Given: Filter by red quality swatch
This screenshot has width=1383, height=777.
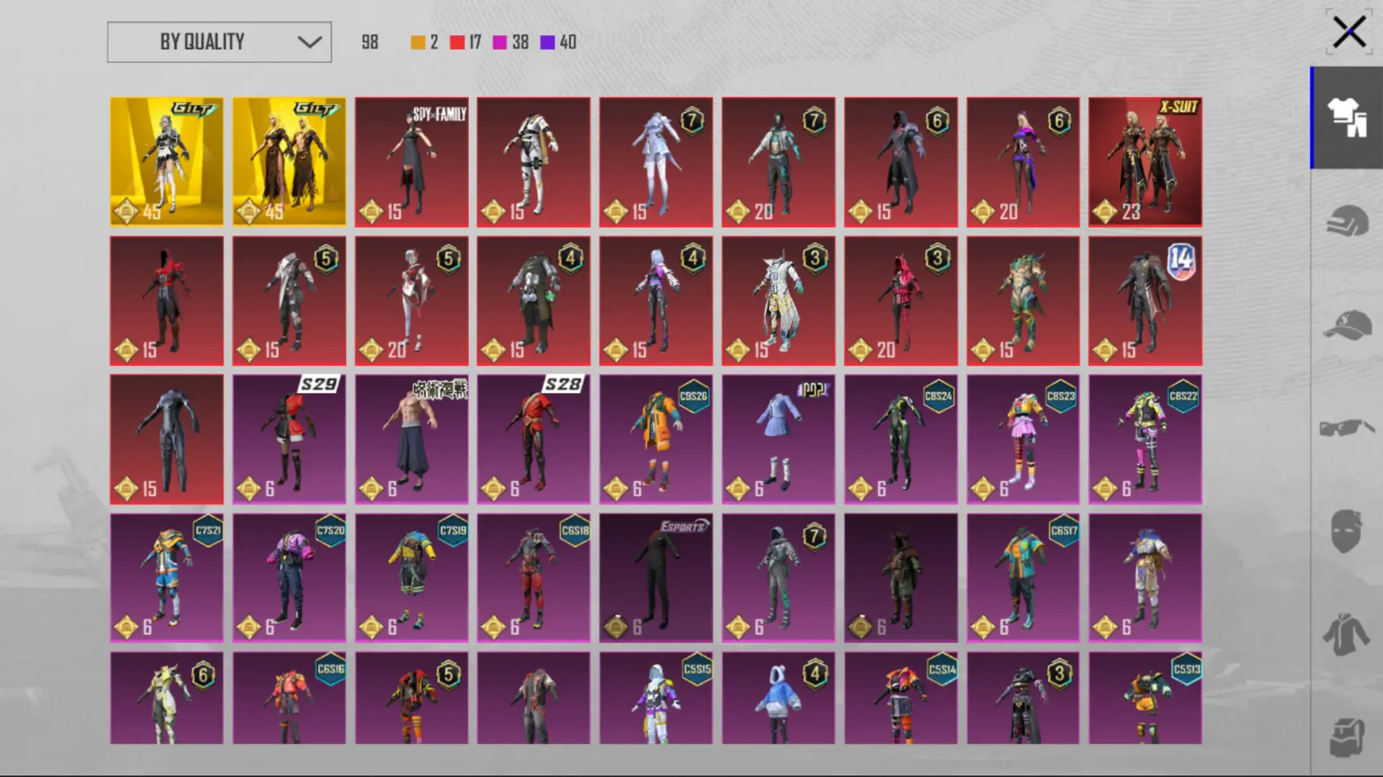Looking at the screenshot, I should pos(457,42).
